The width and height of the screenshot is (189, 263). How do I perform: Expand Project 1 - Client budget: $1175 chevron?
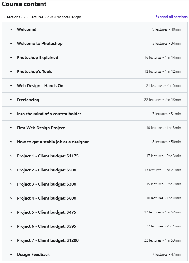click(x=11, y=156)
